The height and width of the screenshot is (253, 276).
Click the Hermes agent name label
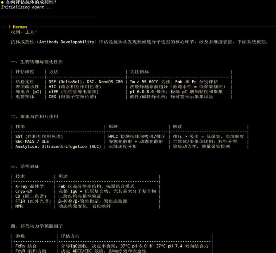pos(20,27)
